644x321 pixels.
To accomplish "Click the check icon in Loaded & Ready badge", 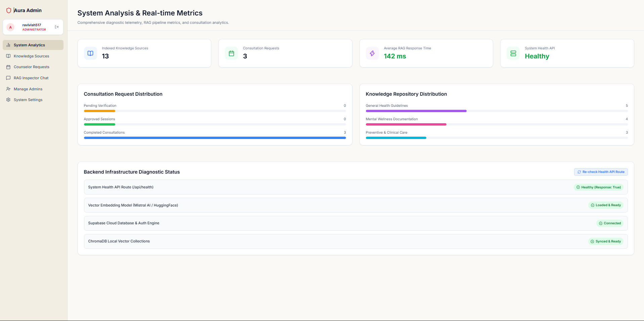I will point(593,205).
